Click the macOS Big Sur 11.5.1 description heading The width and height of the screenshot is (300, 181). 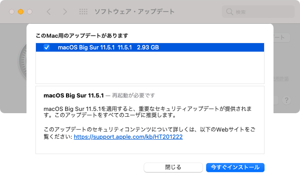pos(74,95)
